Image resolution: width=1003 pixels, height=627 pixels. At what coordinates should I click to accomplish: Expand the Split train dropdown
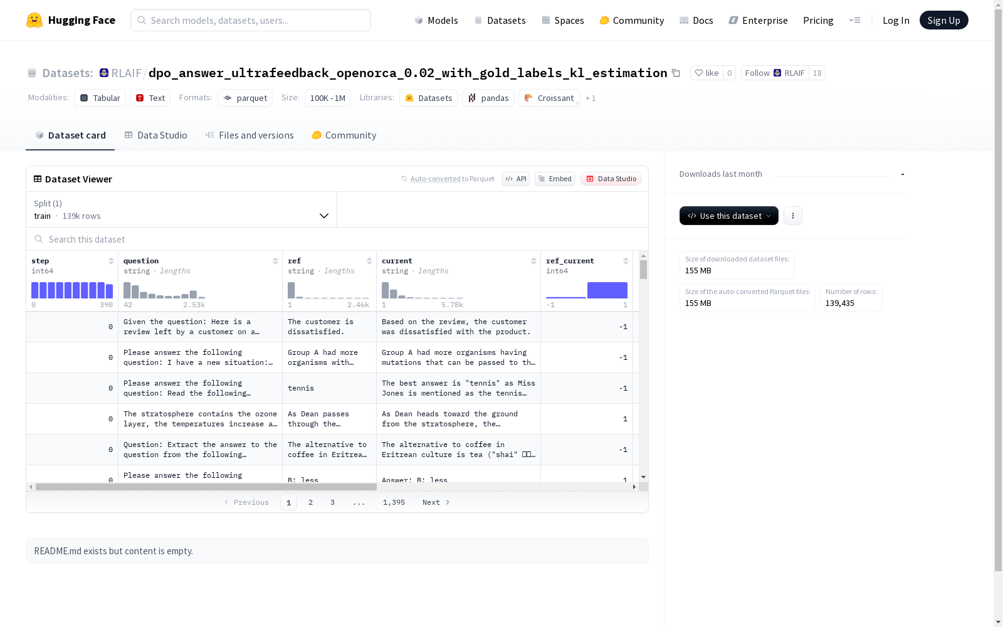pyautogui.click(x=182, y=209)
